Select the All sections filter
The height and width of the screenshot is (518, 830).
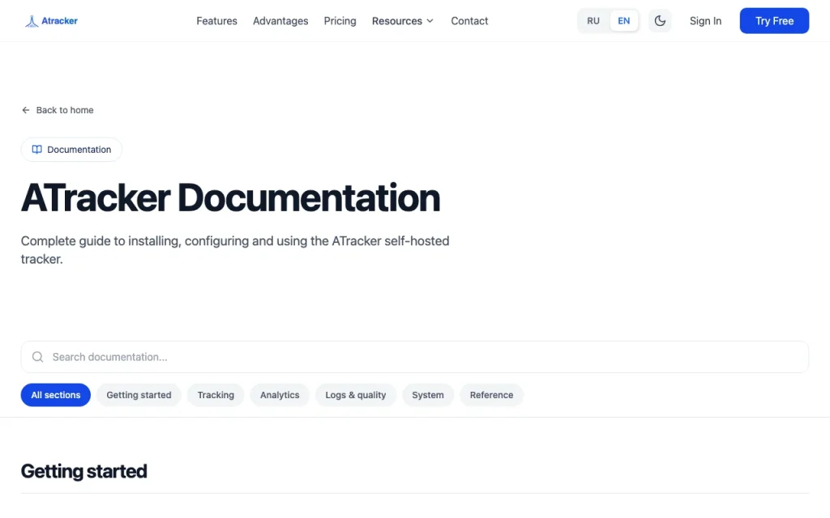pos(56,395)
